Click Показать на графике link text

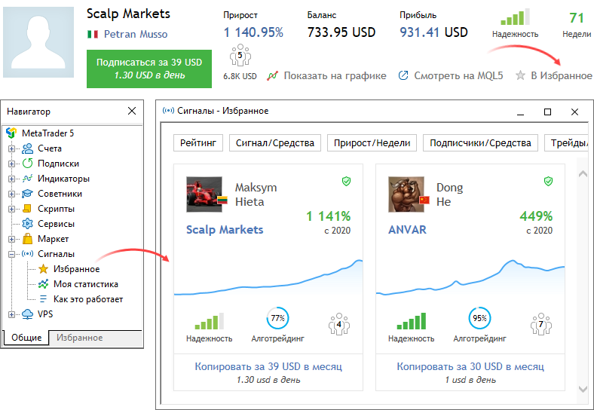(x=335, y=76)
